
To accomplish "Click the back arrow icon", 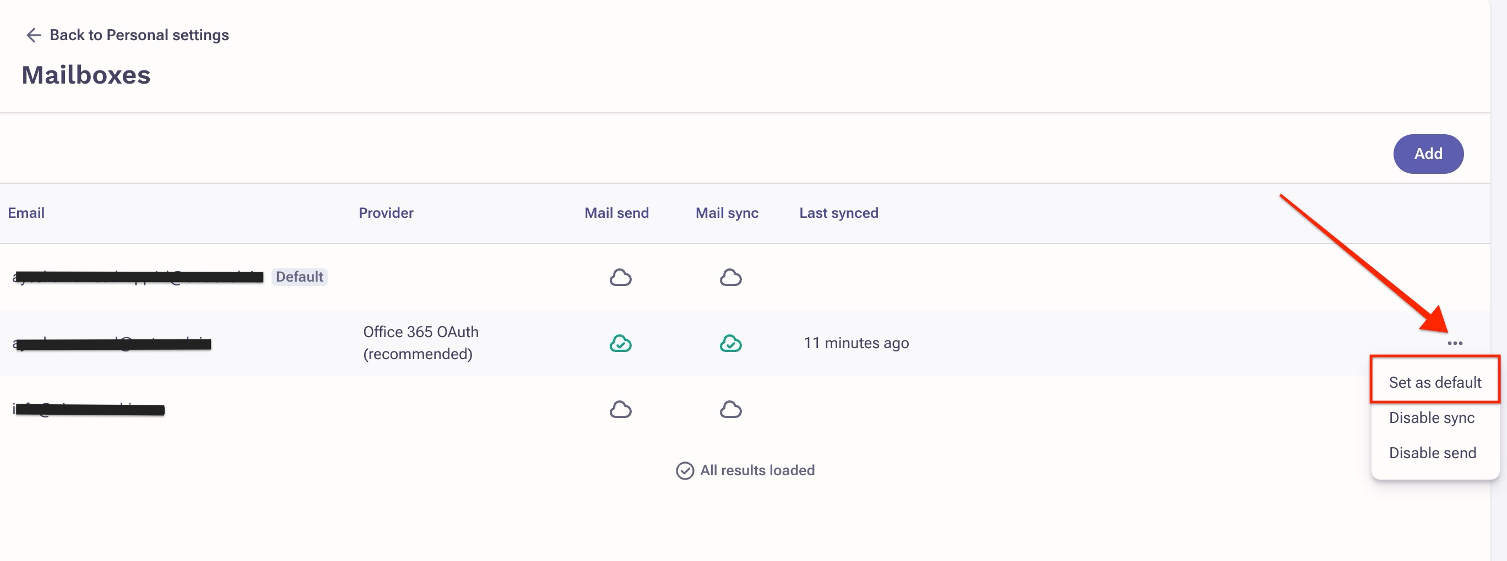I will click(34, 35).
